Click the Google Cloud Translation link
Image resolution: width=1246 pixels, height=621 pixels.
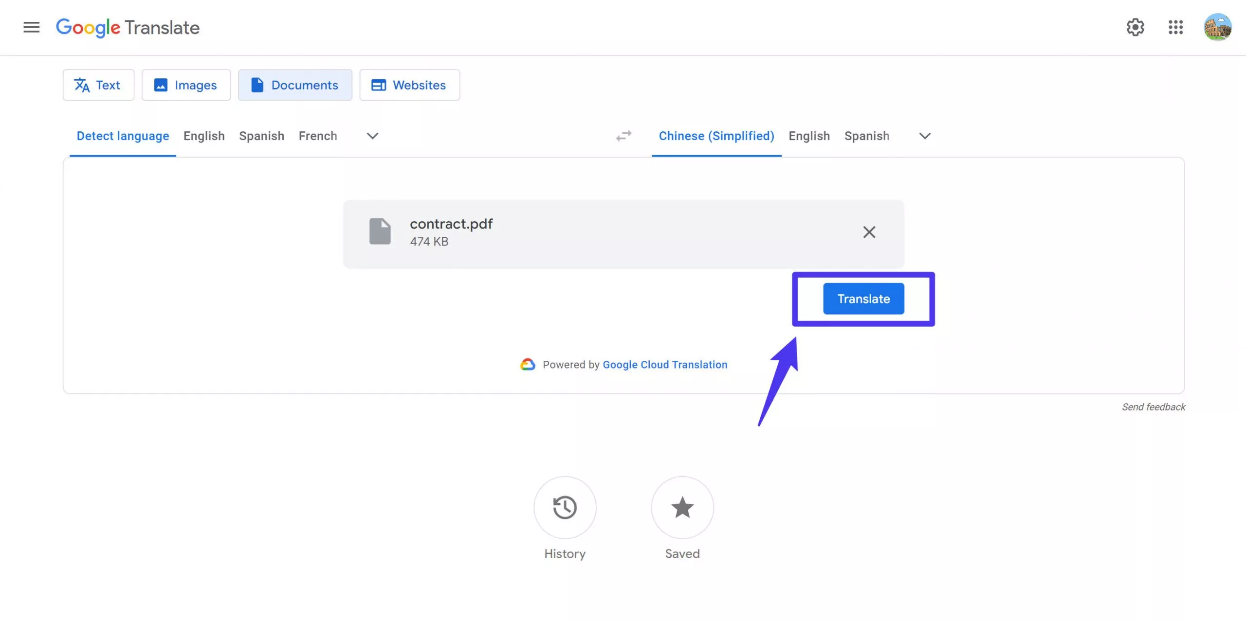[x=664, y=365]
